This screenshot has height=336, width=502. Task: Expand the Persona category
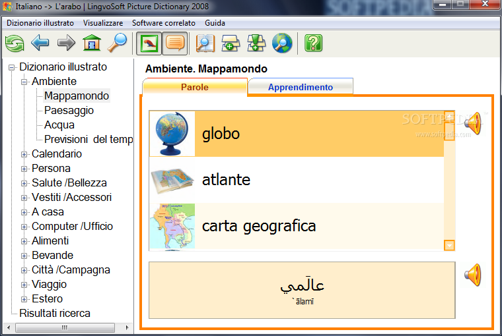[24, 169]
